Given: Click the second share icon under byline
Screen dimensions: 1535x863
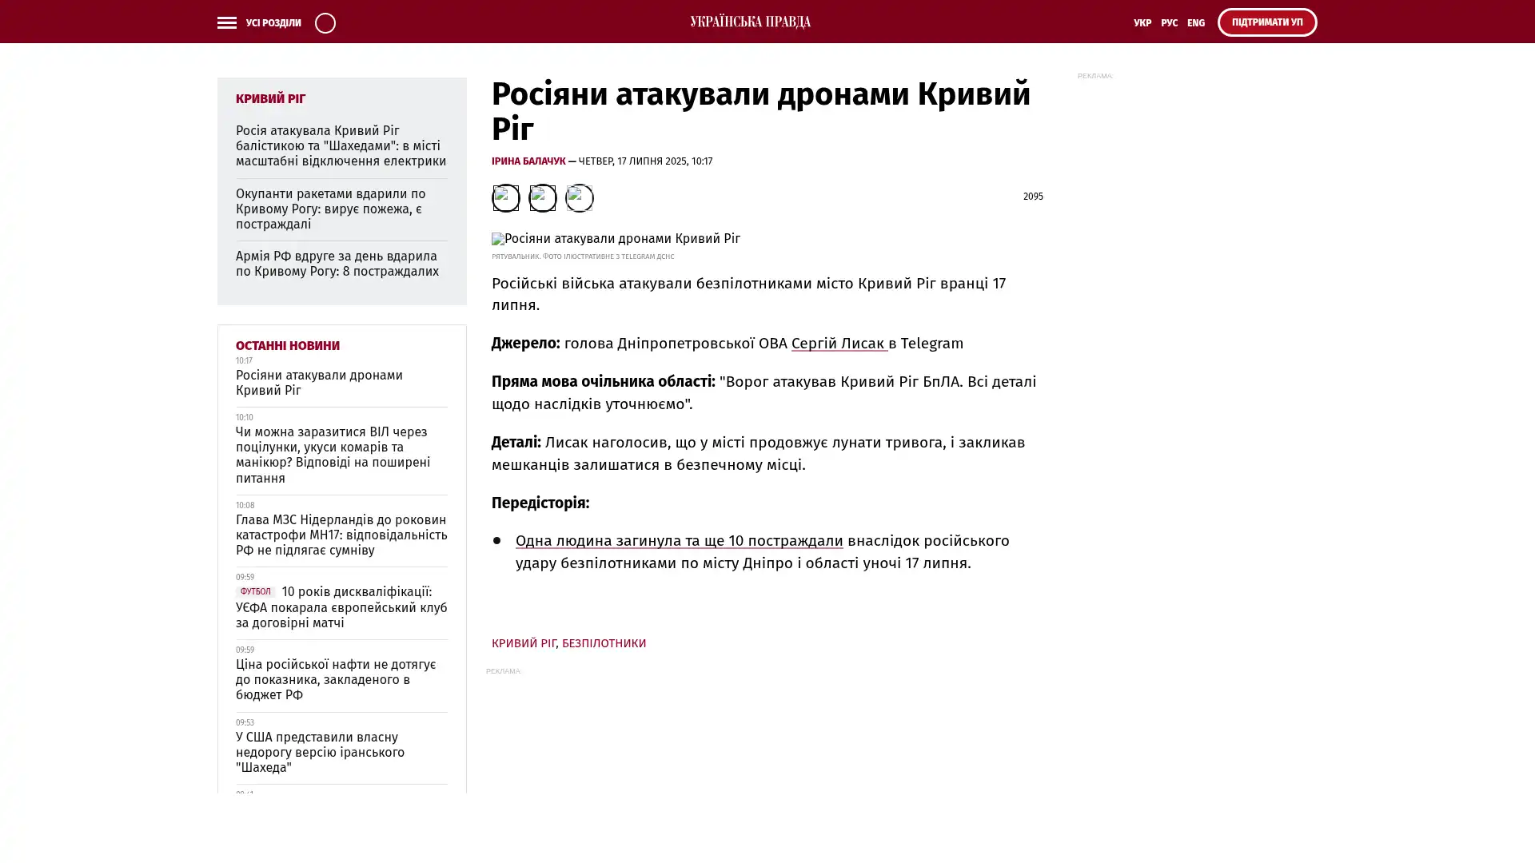Looking at the screenshot, I should click(x=542, y=197).
